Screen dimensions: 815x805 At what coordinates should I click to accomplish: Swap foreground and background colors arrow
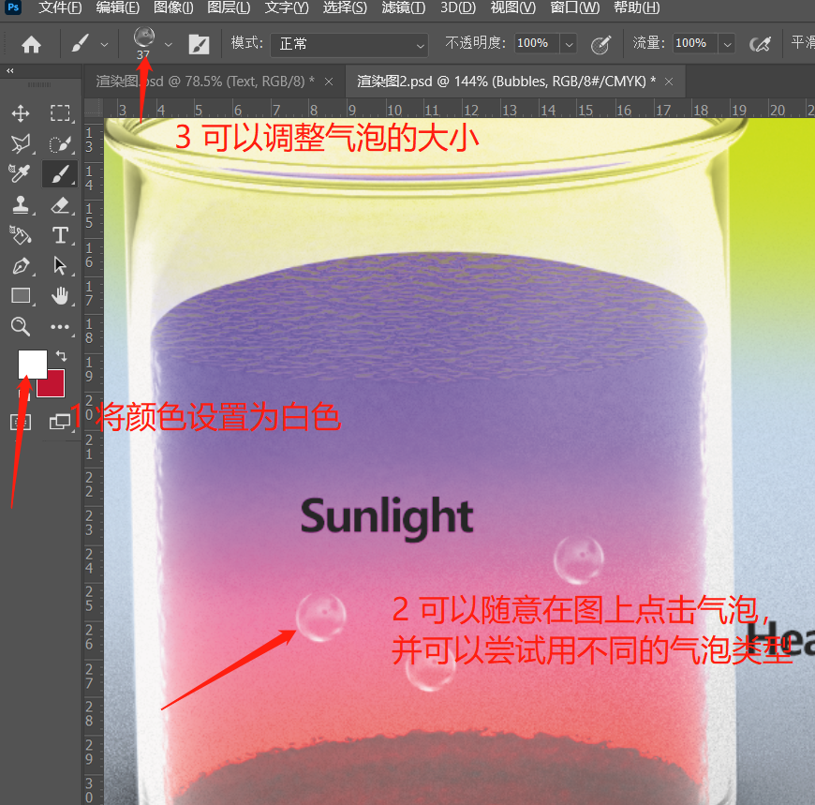point(61,356)
